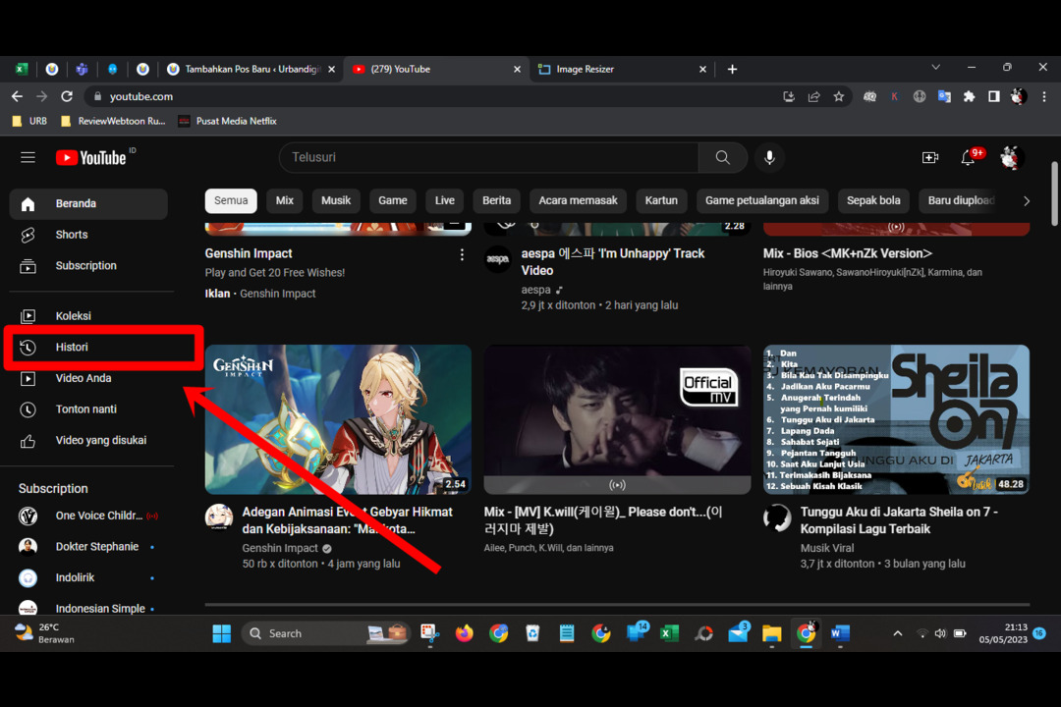The image size is (1061, 707).
Task: Select the Semua filter chip
Action: tap(231, 200)
